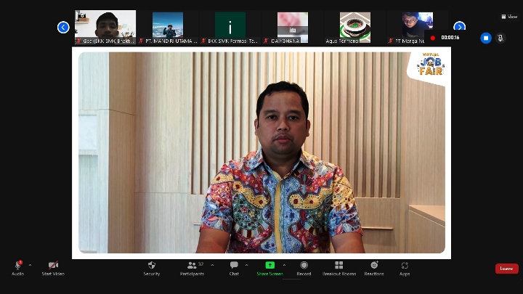Turn on camera with Start Video
Screen dimensions: 523x294
coord(53,266)
